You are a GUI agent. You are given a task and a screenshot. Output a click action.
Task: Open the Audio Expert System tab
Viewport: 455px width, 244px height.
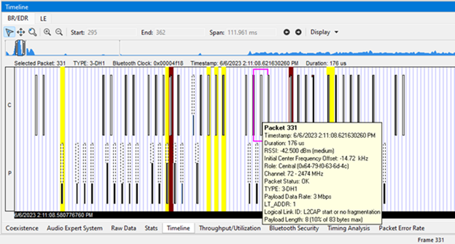click(74, 228)
